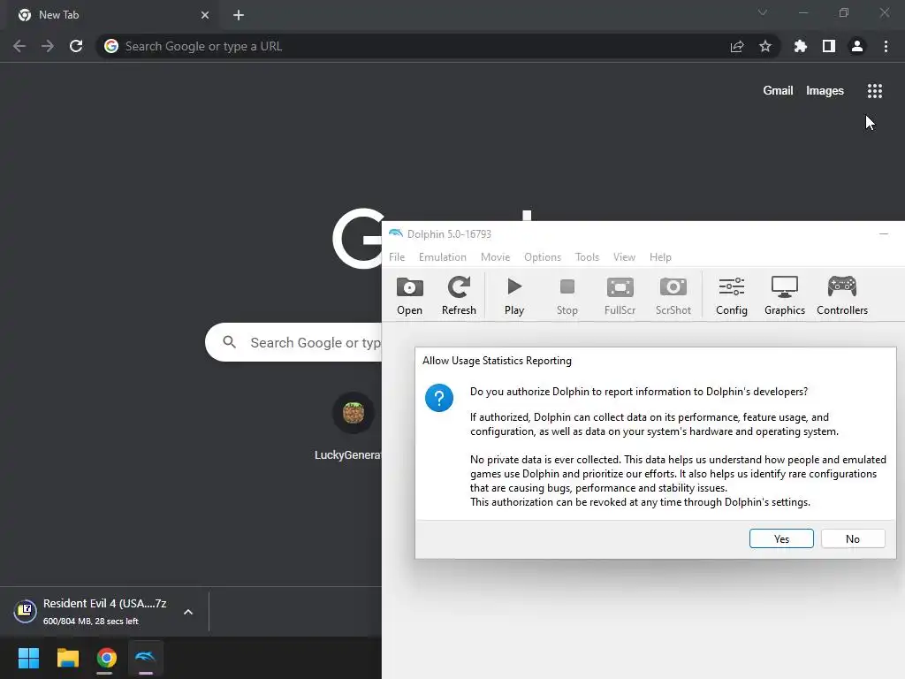Image resolution: width=905 pixels, height=679 pixels.
Task: Open Chrome three-dot menu
Action: [x=886, y=46]
